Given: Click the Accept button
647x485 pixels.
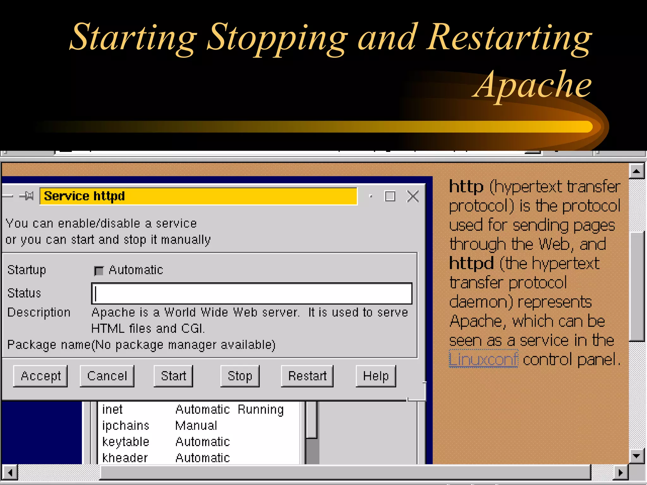Looking at the screenshot, I should point(40,376).
